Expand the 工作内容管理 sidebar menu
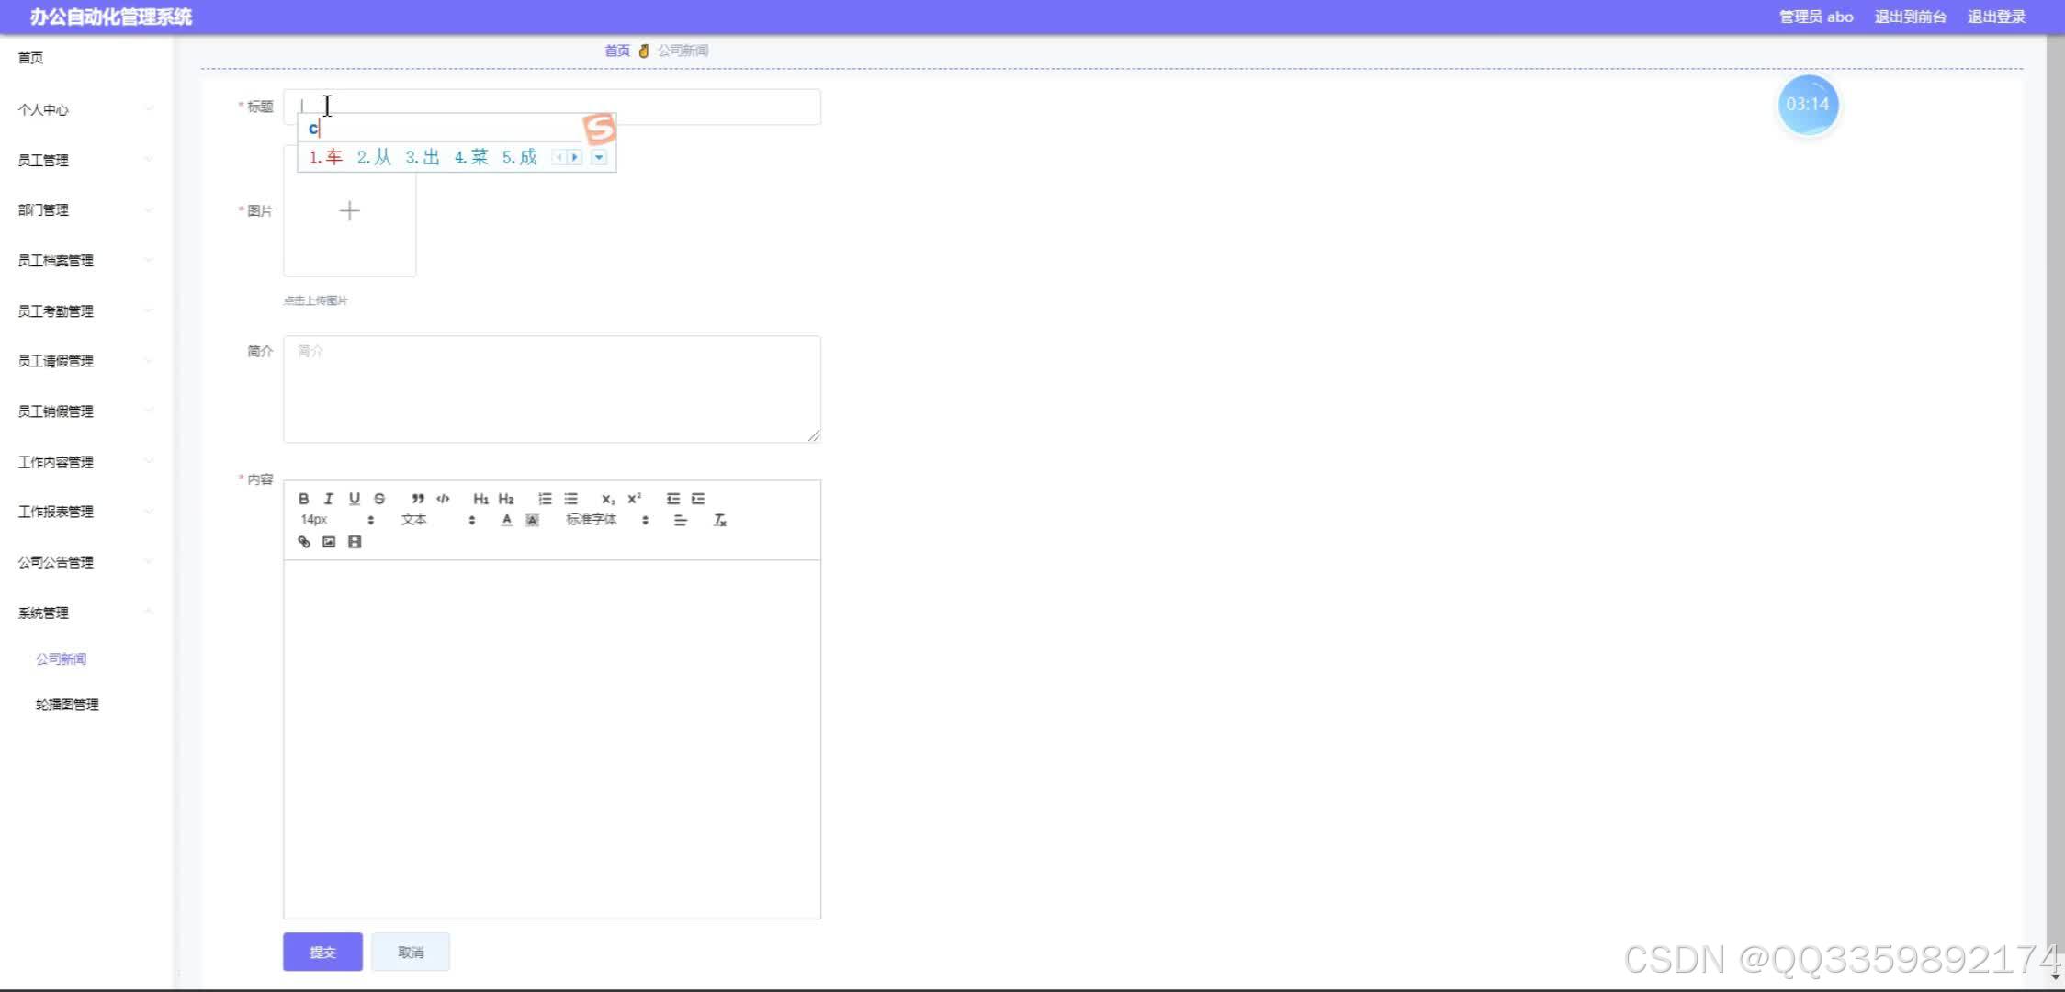This screenshot has height=992, width=2065. click(x=85, y=461)
